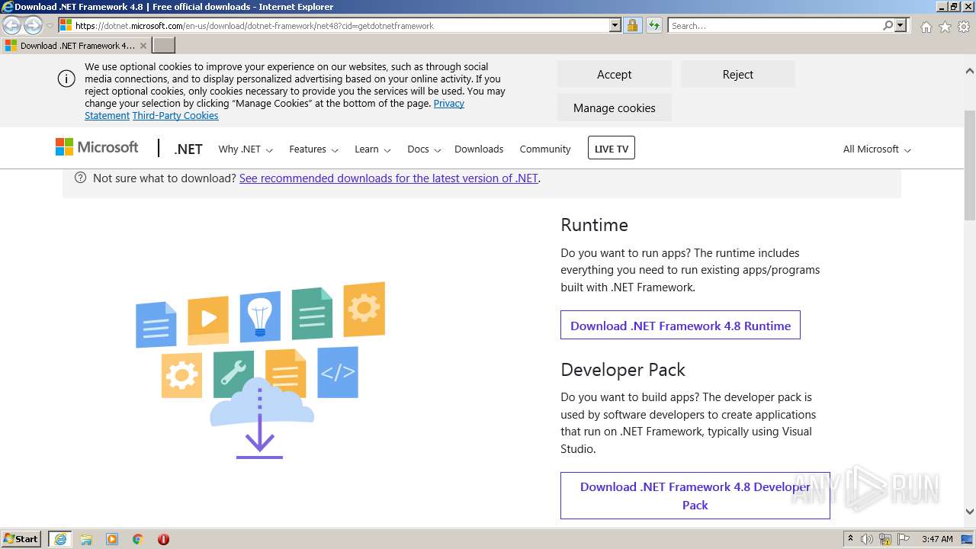Click the LIVE TV button
Image resolution: width=976 pixels, height=549 pixels.
(x=612, y=148)
